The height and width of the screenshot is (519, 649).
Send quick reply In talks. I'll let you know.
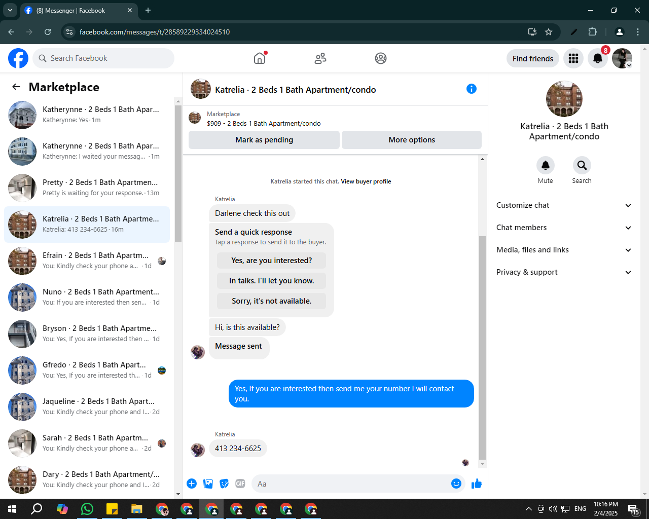point(272,281)
